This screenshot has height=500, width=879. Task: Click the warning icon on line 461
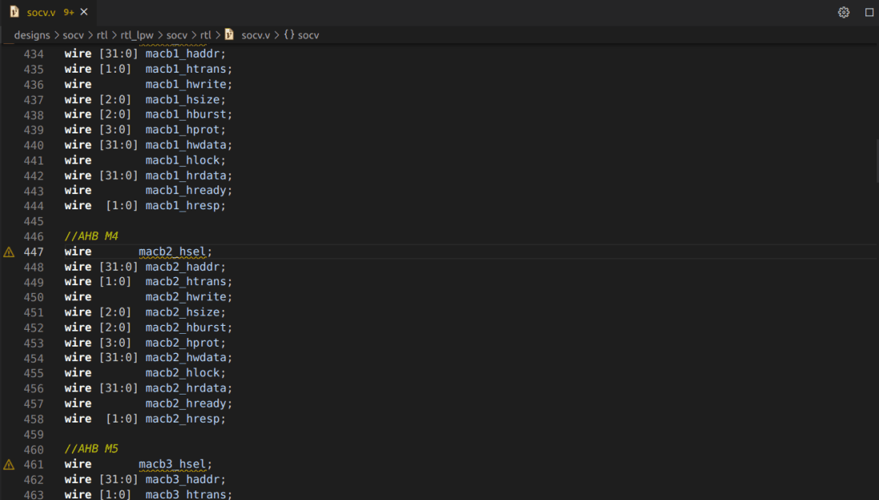click(10, 464)
